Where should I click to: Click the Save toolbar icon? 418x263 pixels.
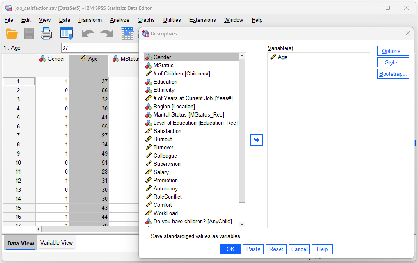click(x=29, y=34)
